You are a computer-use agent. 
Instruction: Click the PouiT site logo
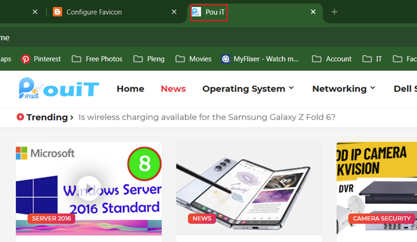click(x=59, y=88)
